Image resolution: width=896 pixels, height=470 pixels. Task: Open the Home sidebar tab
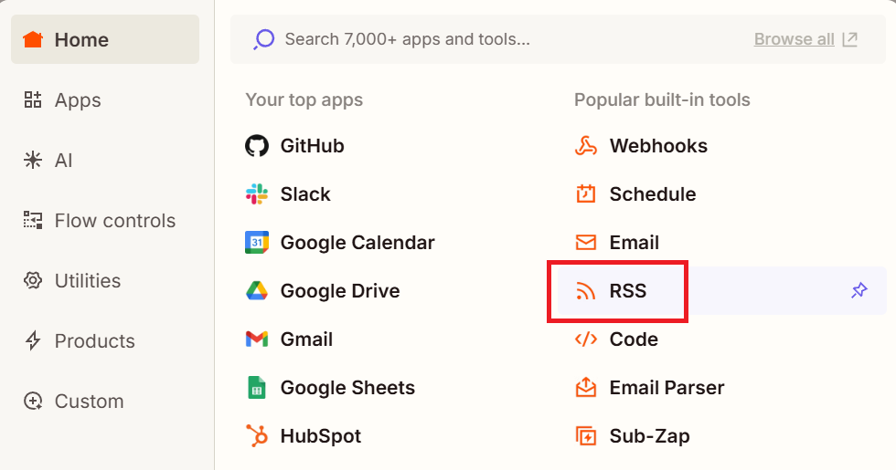tap(105, 39)
